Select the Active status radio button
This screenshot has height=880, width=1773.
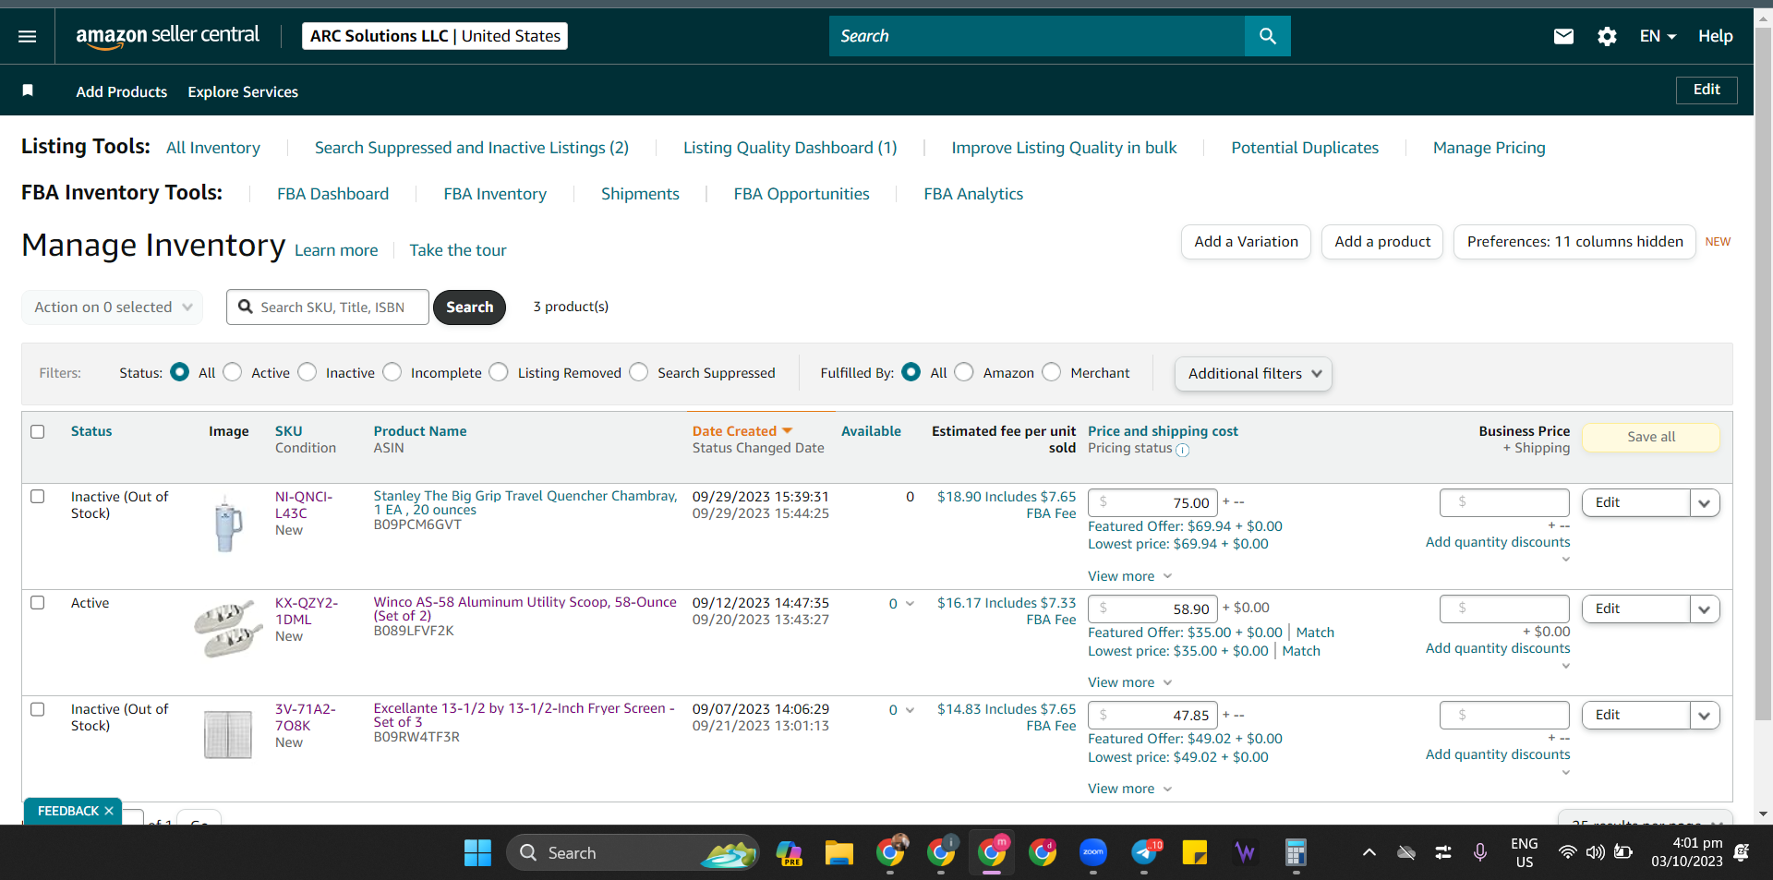pos(233,372)
